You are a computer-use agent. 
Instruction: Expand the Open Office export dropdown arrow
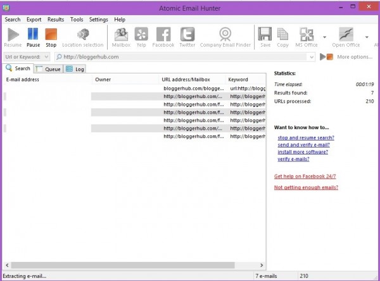pyautogui.click(x=367, y=37)
